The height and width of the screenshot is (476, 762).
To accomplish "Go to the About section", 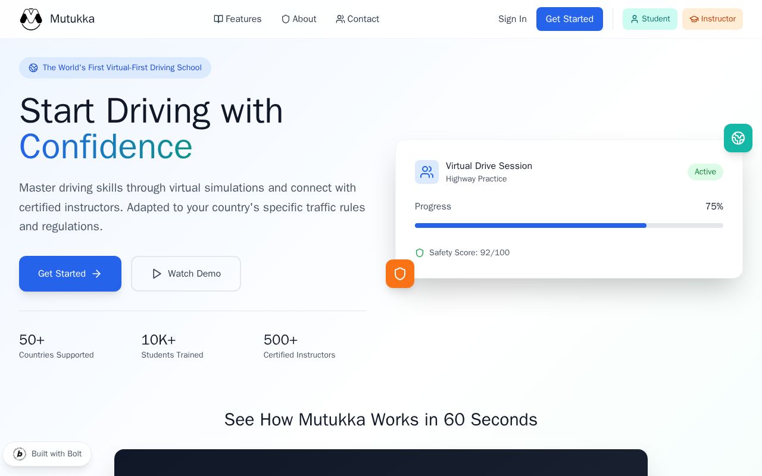I will pos(299,19).
